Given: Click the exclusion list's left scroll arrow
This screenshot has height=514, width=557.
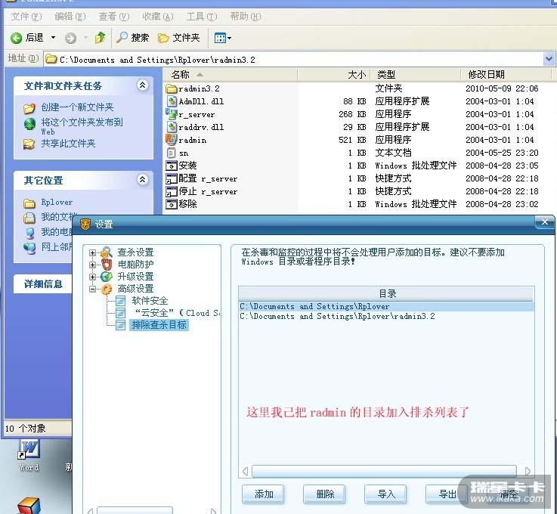Looking at the screenshot, I should (x=245, y=472).
